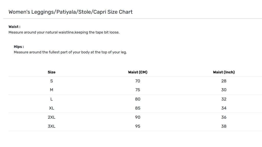Click the 38 inch waist value
This screenshot has height=147, width=262.
click(224, 126)
